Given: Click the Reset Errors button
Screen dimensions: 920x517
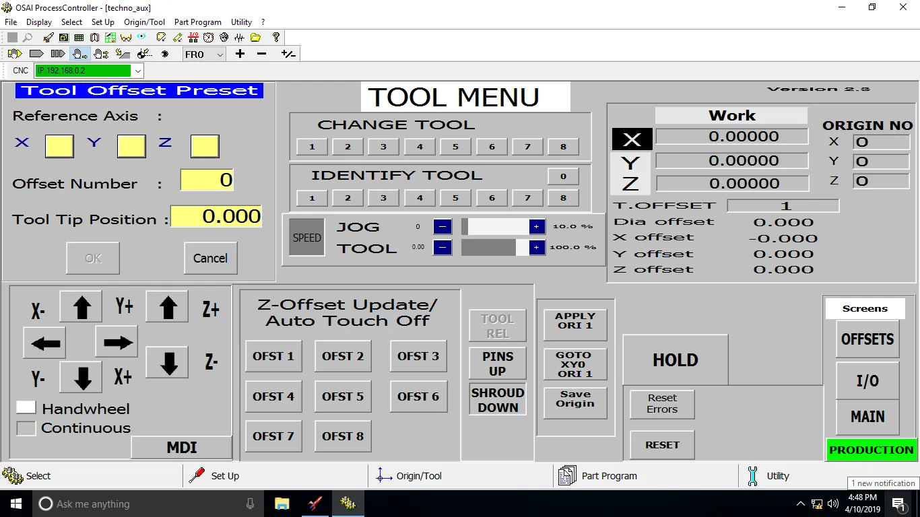Looking at the screenshot, I should [x=662, y=404].
